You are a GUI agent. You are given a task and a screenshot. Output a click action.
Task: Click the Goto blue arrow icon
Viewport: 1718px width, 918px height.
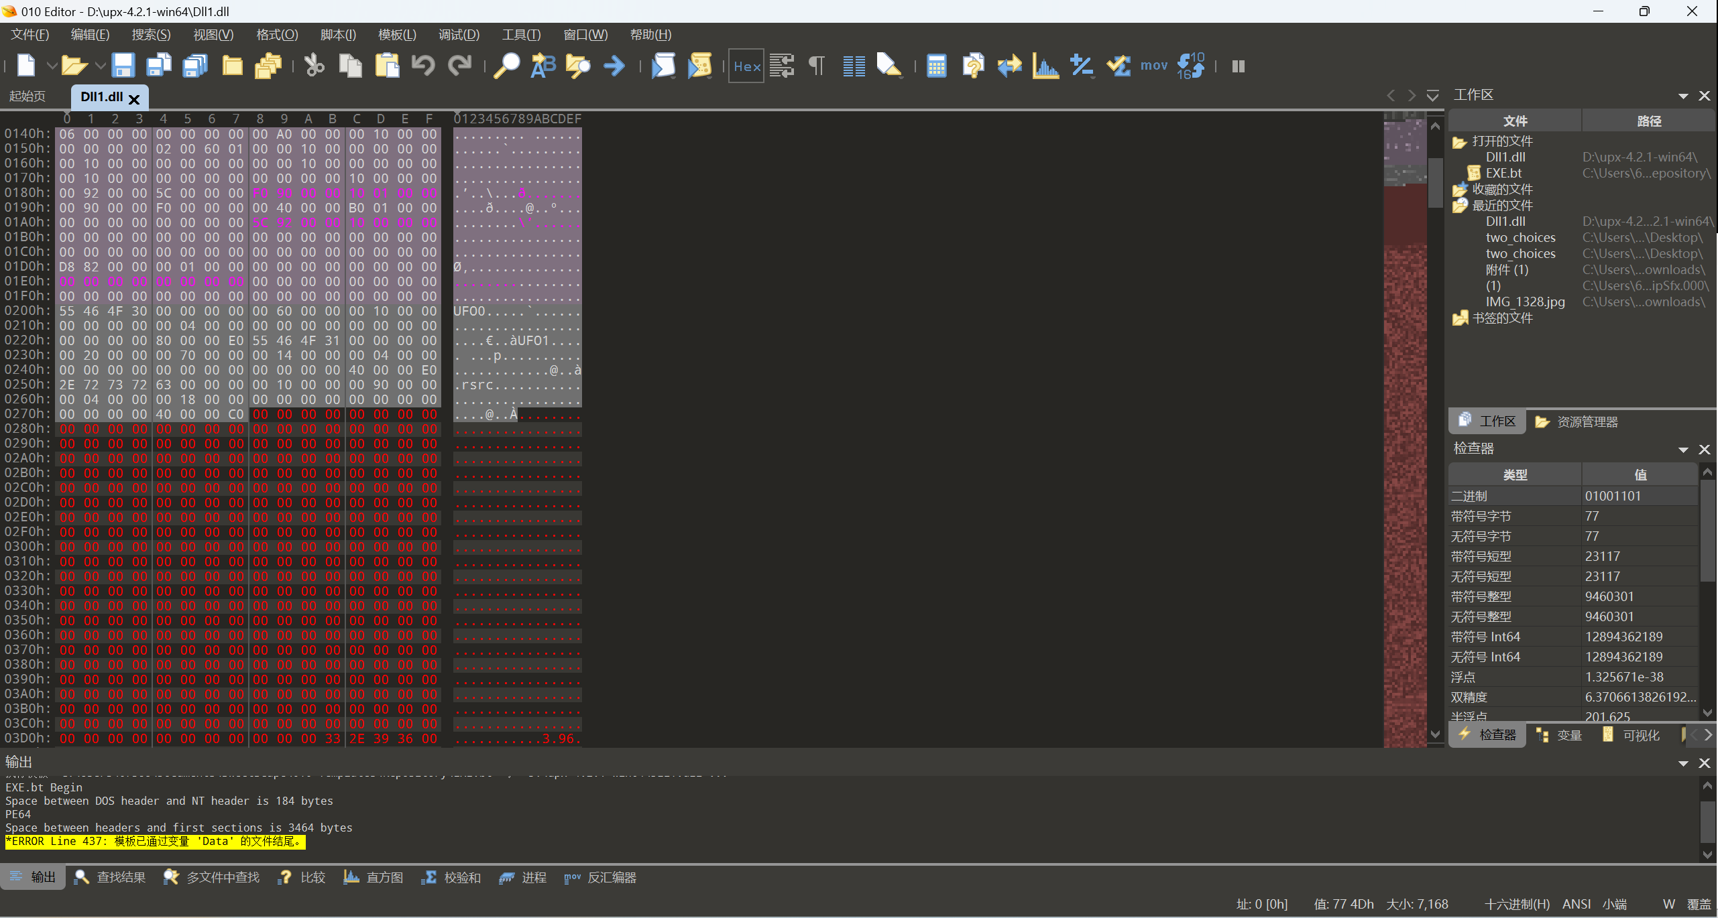coord(614,66)
